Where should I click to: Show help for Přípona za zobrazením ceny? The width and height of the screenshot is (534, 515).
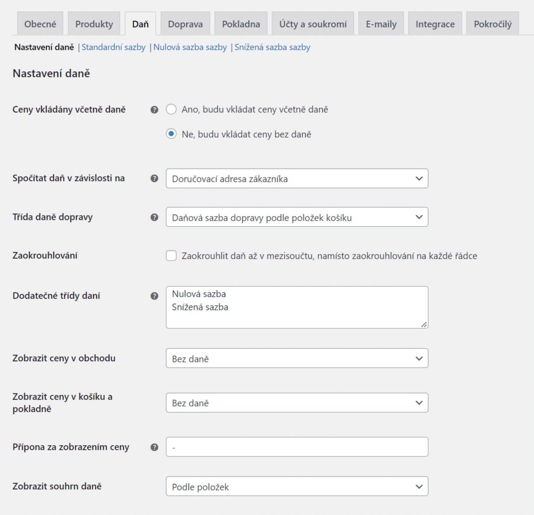point(154,447)
